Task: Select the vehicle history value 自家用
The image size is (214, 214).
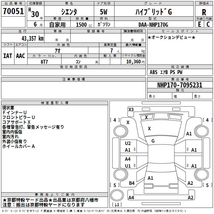Action: click(57, 25)
